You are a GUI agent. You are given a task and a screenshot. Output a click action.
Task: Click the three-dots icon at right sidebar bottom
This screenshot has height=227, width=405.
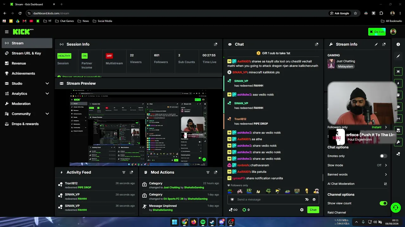pyautogui.click(x=398, y=154)
